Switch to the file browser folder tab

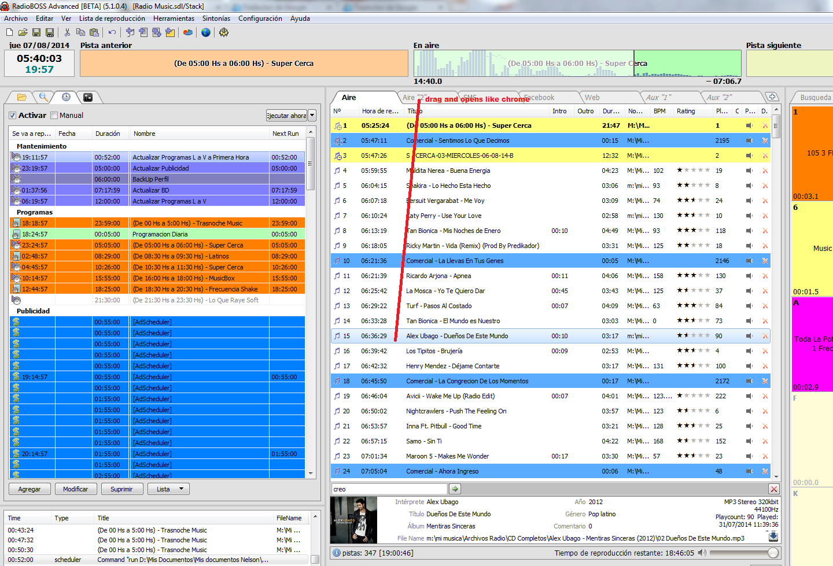click(x=21, y=97)
